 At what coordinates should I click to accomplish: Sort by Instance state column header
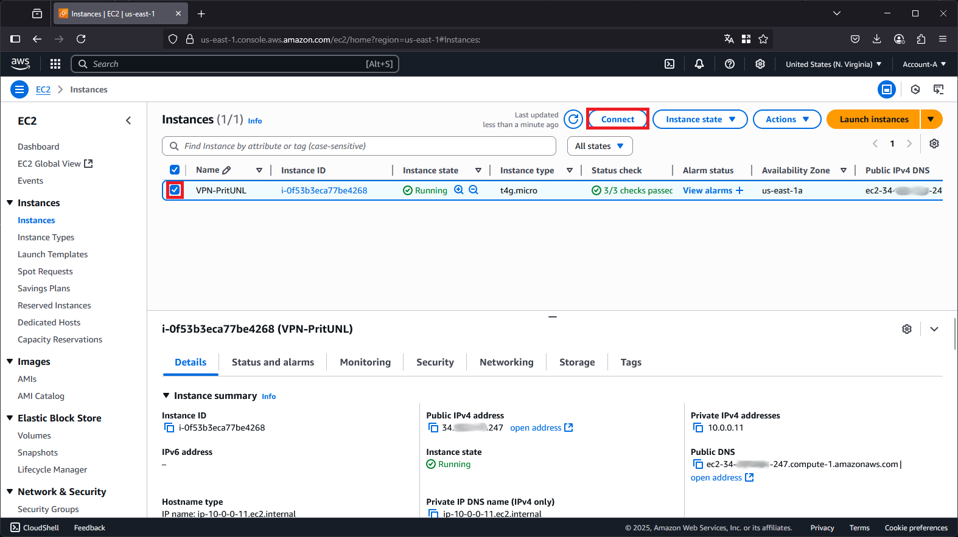(x=430, y=170)
